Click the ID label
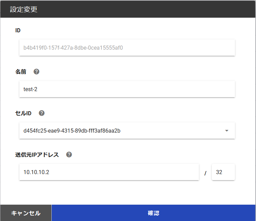256x221 pixels. click(x=18, y=30)
